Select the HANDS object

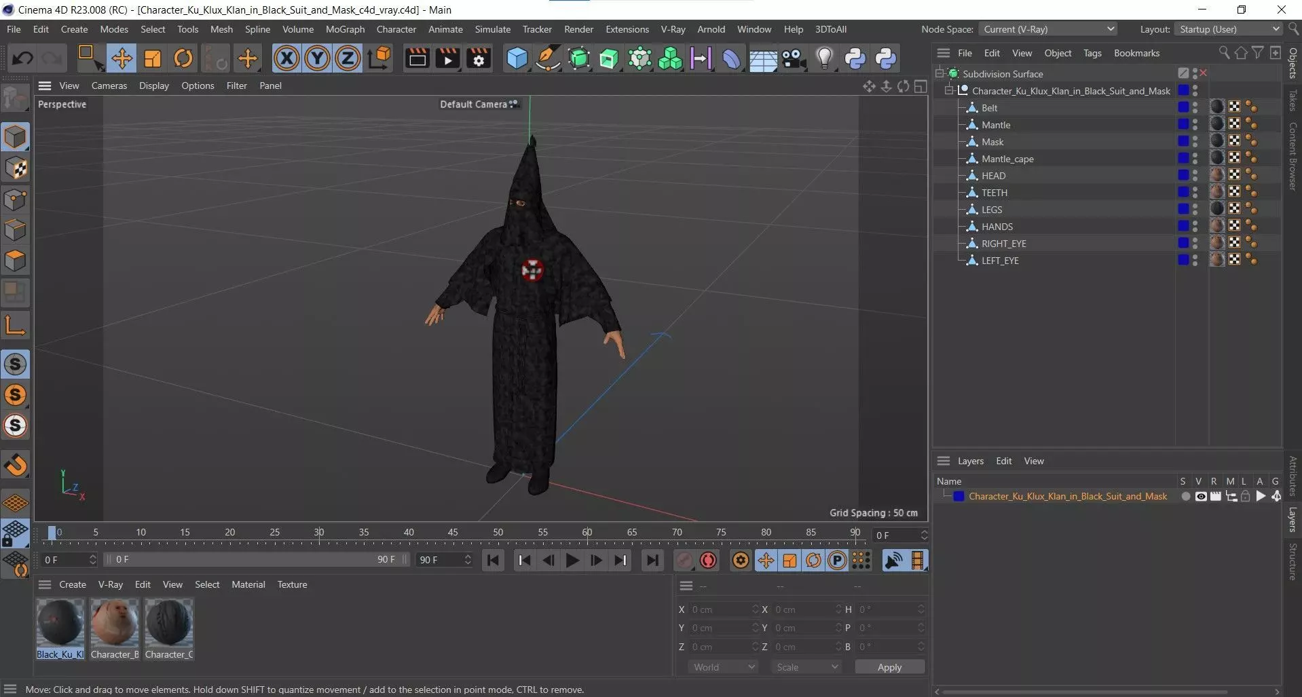tap(997, 227)
